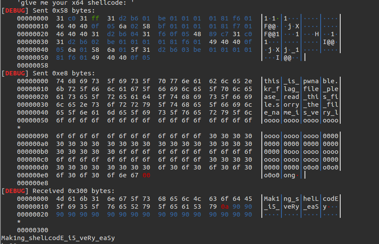This screenshot has width=379, height=244.
Task: Click the ASCII chunk '_is_'
Action: point(291,81)
